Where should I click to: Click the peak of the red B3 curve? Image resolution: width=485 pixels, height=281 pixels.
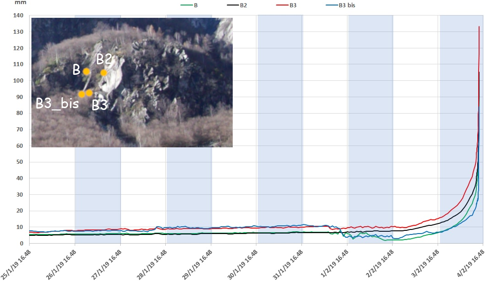[479, 27]
